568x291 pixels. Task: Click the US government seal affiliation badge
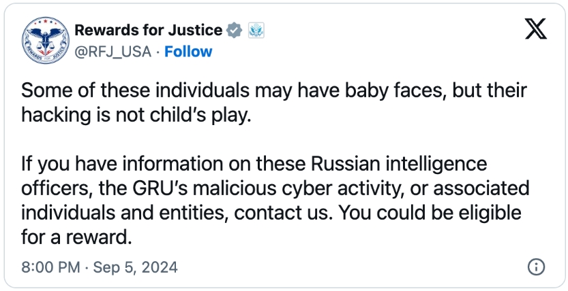tap(256, 31)
